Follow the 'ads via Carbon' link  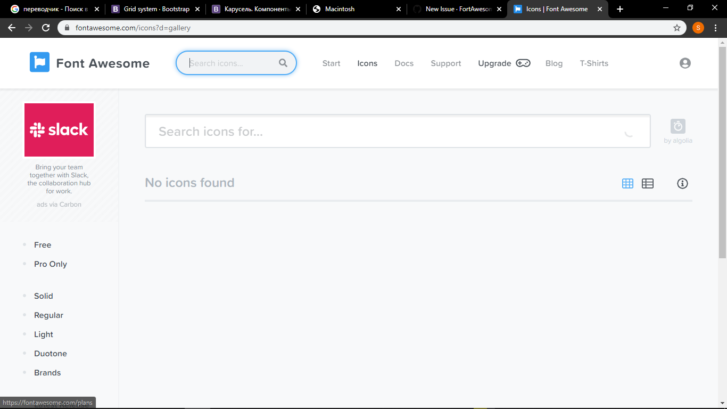(59, 204)
